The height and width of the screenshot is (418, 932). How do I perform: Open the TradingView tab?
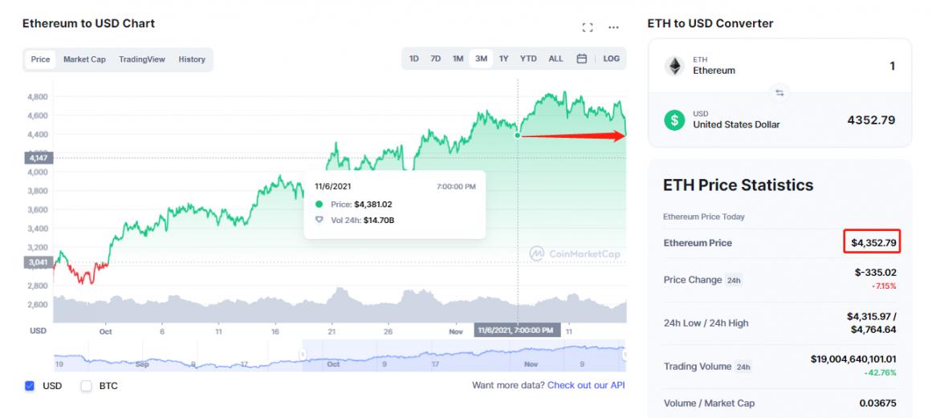click(x=141, y=59)
